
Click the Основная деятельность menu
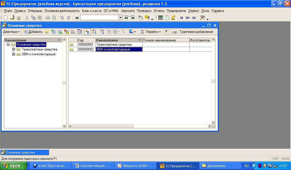[x=62, y=11]
